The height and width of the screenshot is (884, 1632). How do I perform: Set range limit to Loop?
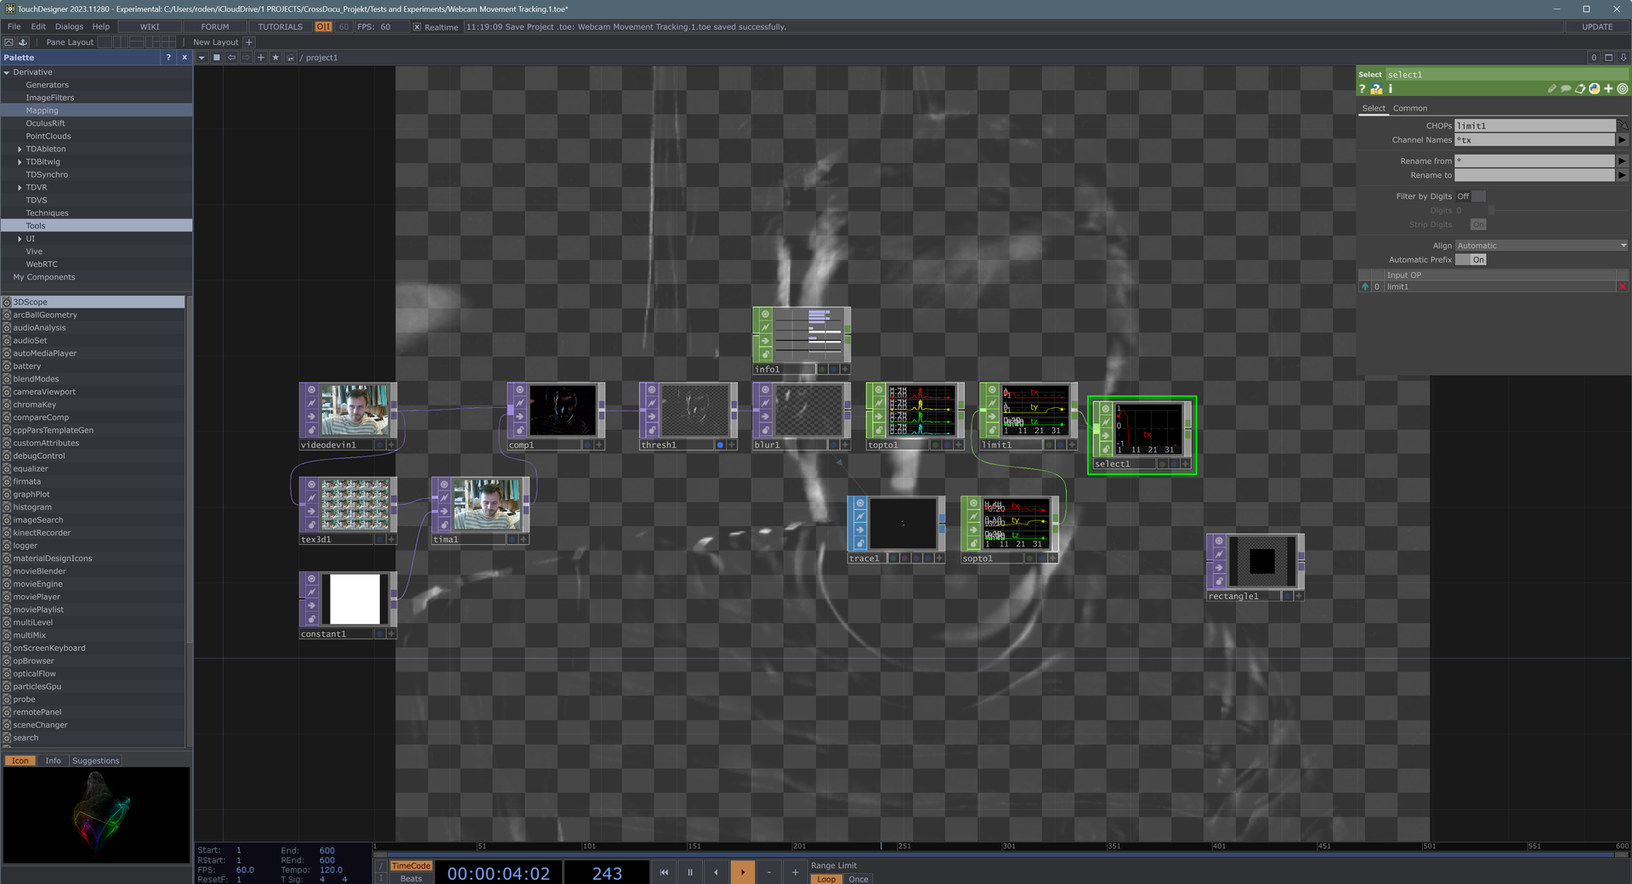point(826,879)
